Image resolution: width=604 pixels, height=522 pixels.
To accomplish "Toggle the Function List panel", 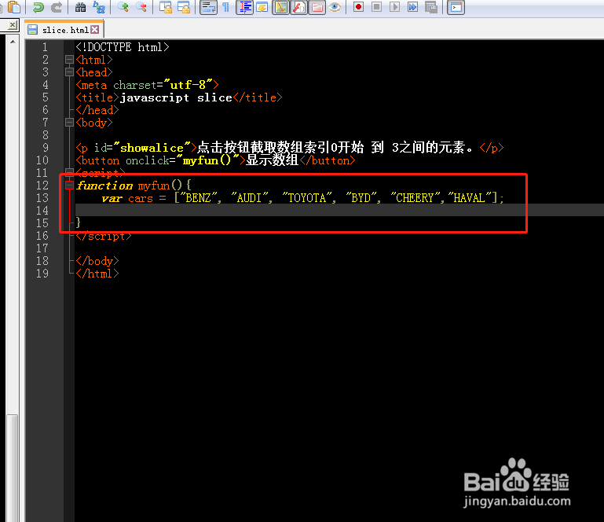I will [299, 7].
